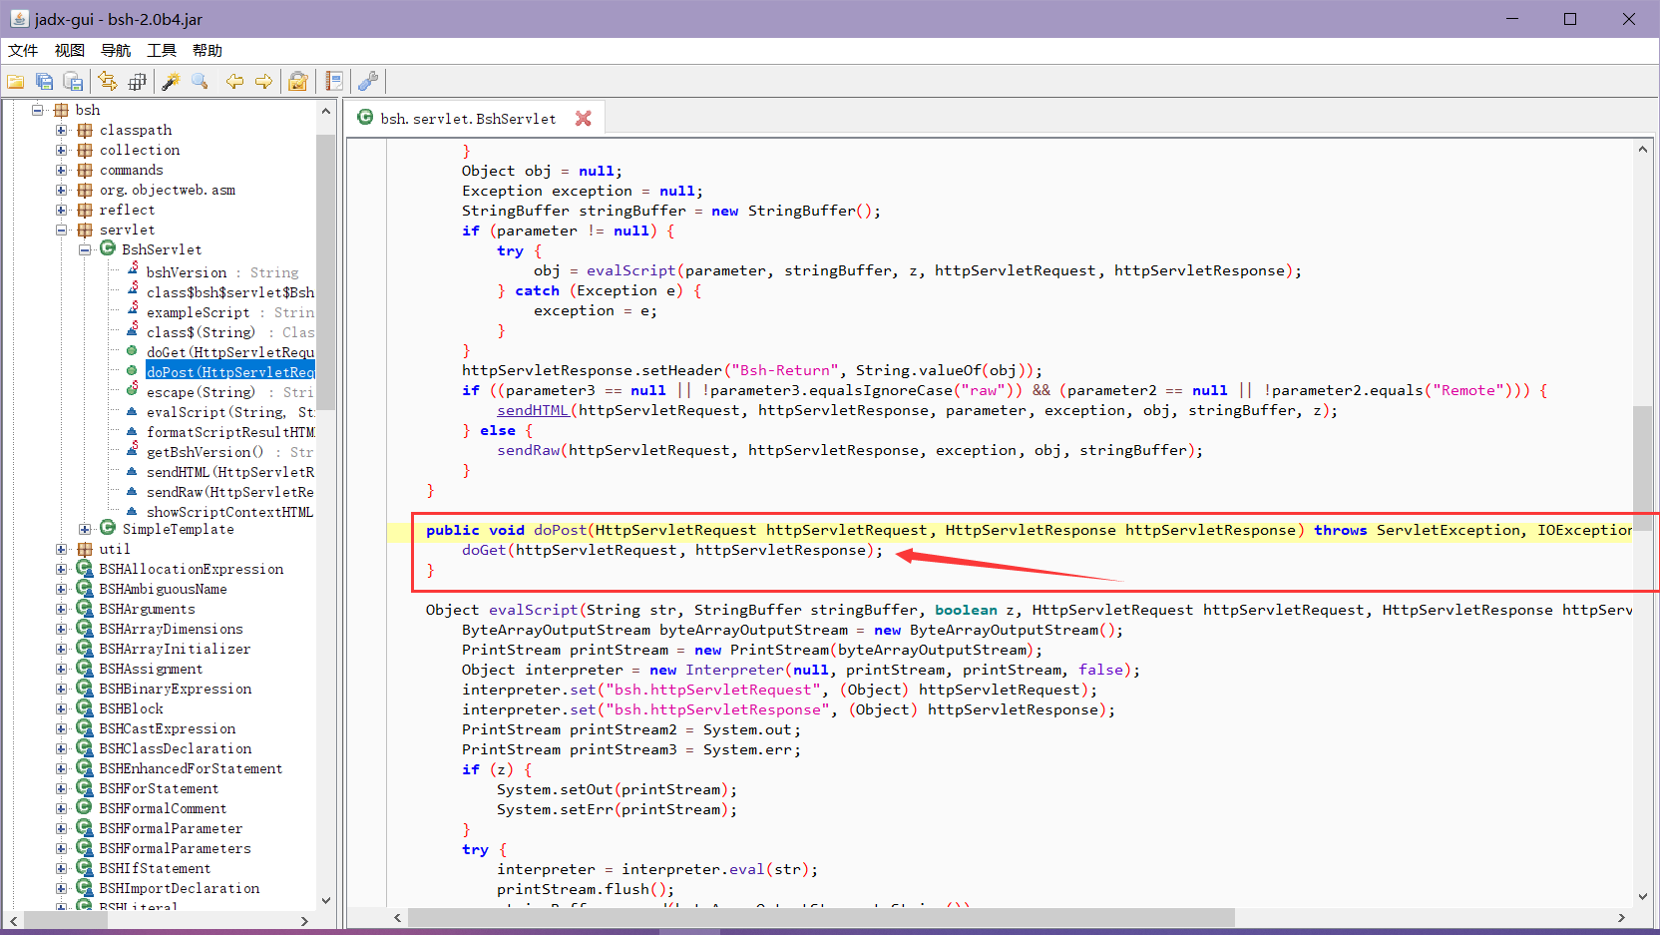Open preferences with the wrench icon

pyautogui.click(x=368, y=82)
